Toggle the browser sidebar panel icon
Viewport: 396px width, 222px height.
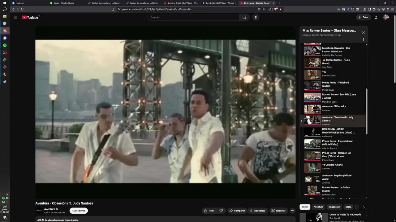(369, 9)
